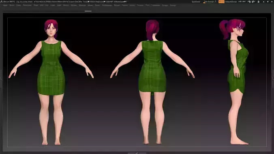Open the Color menu
The height and width of the screenshot is (154, 274).
pos(19,5)
